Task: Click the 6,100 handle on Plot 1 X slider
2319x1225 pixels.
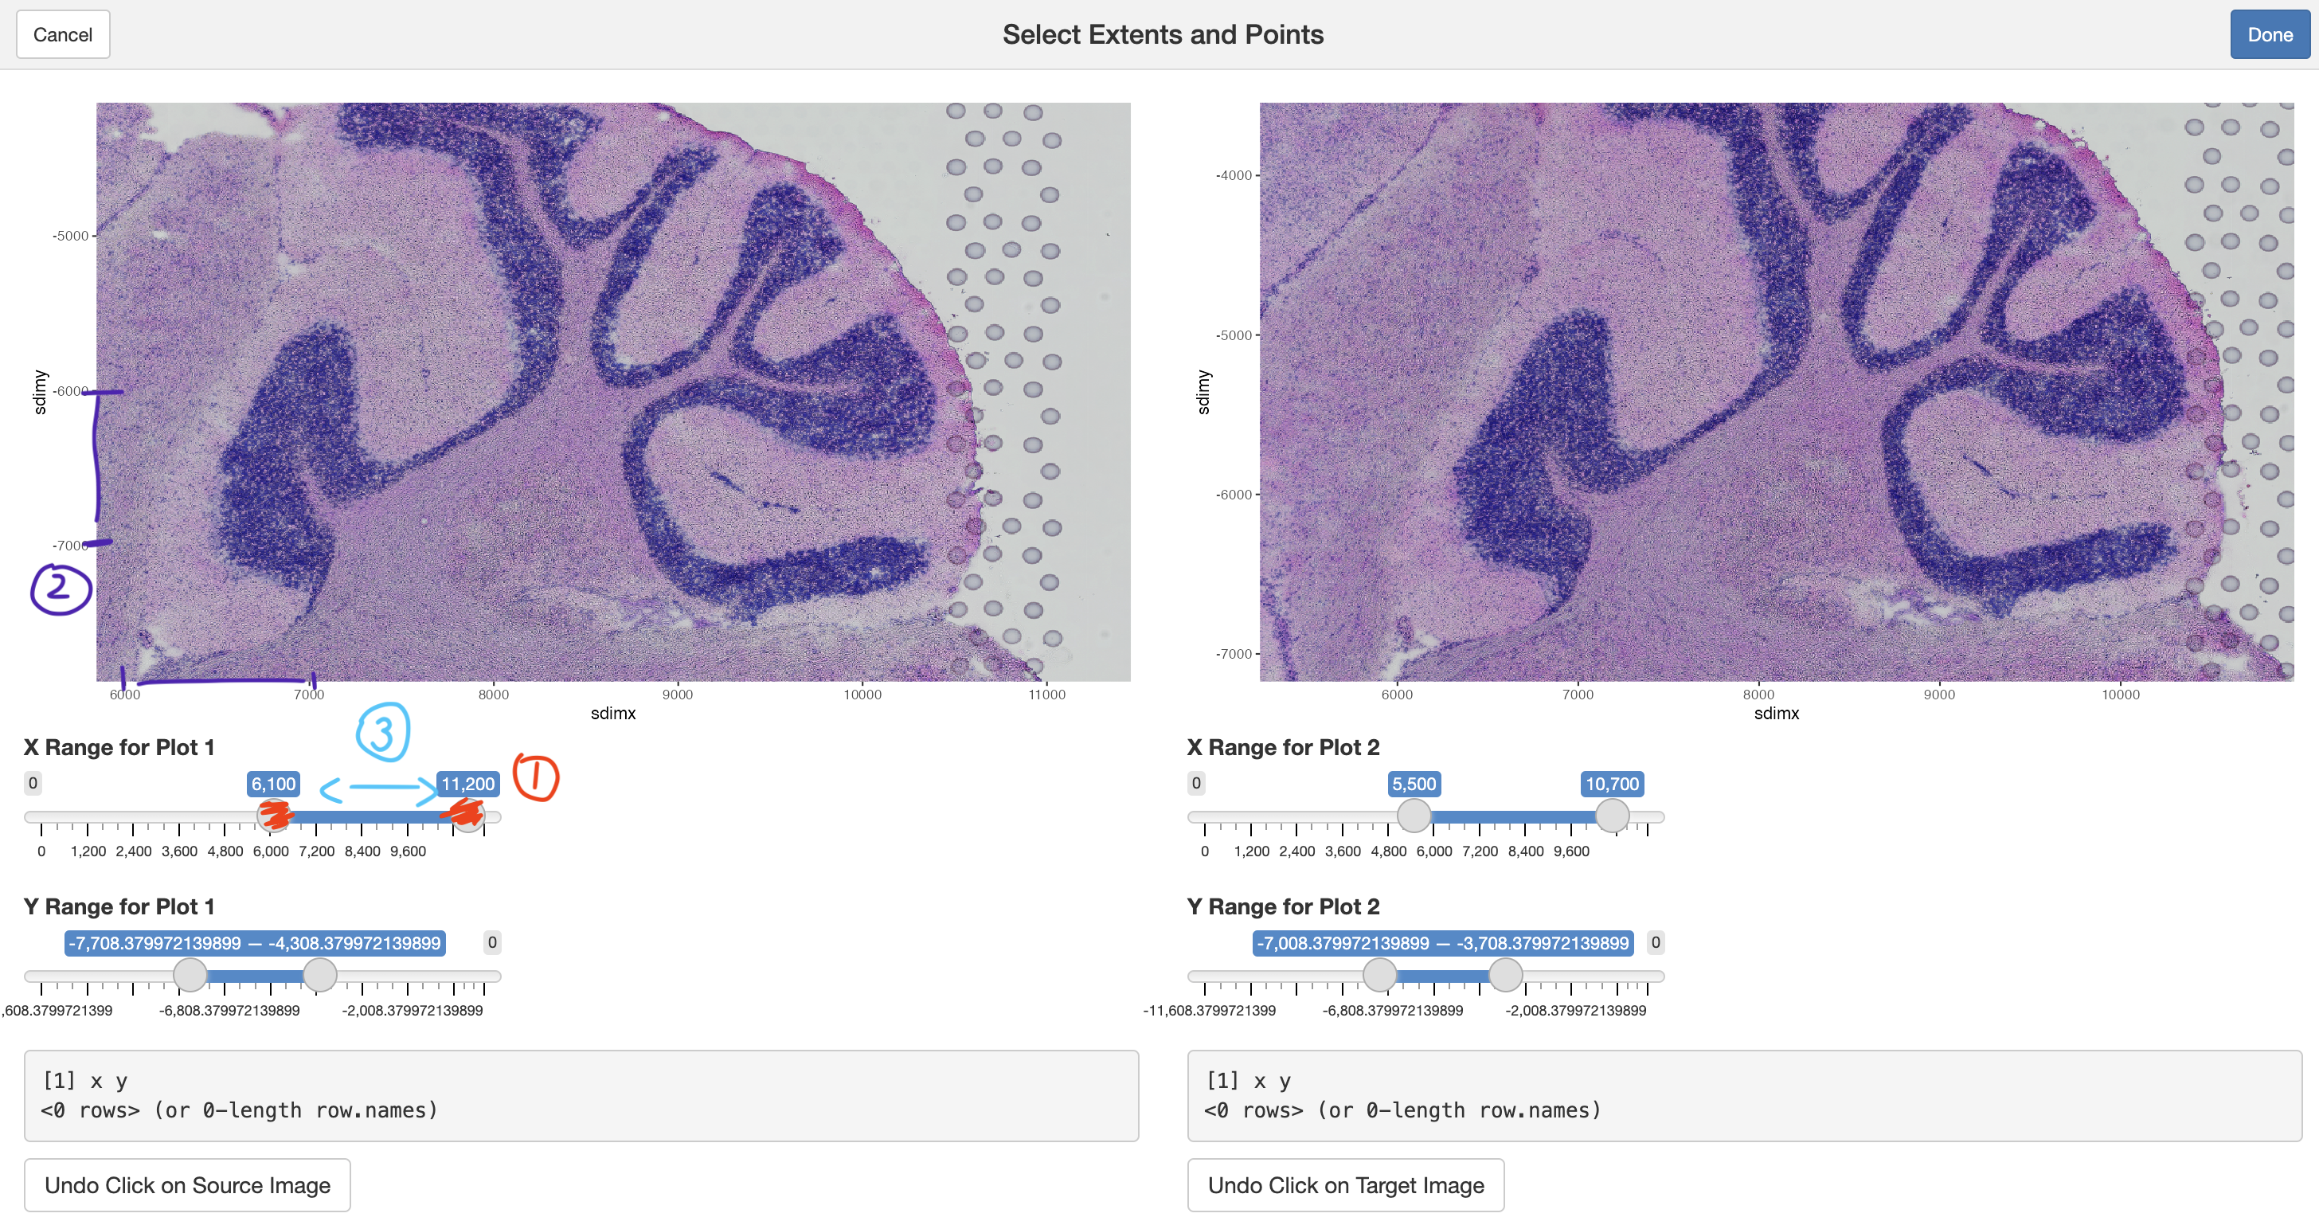Action: click(x=274, y=816)
